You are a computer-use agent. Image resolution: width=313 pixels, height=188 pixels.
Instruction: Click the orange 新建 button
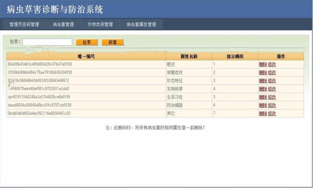(x=113, y=42)
